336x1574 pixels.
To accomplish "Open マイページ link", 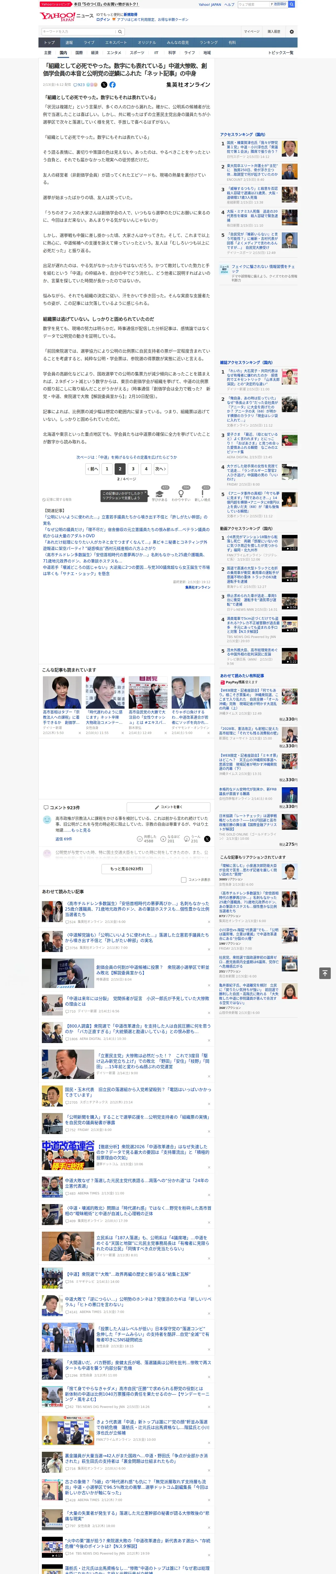I will click(x=251, y=31).
